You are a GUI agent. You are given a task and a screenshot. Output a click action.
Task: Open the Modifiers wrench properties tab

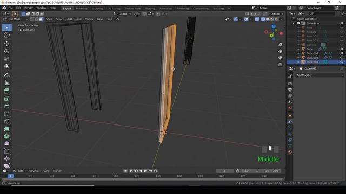click(x=290, y=122)
